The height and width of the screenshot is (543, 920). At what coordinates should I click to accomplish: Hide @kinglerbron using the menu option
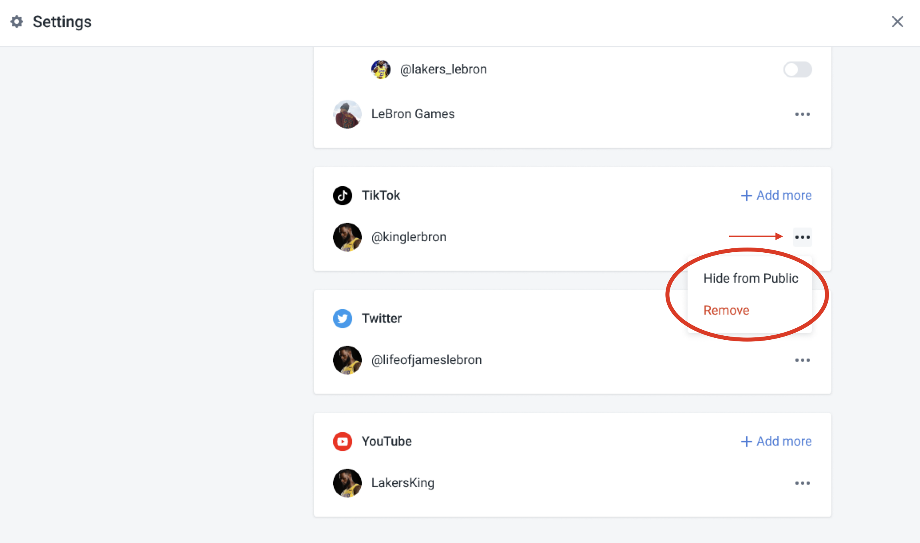pos(751,278)
